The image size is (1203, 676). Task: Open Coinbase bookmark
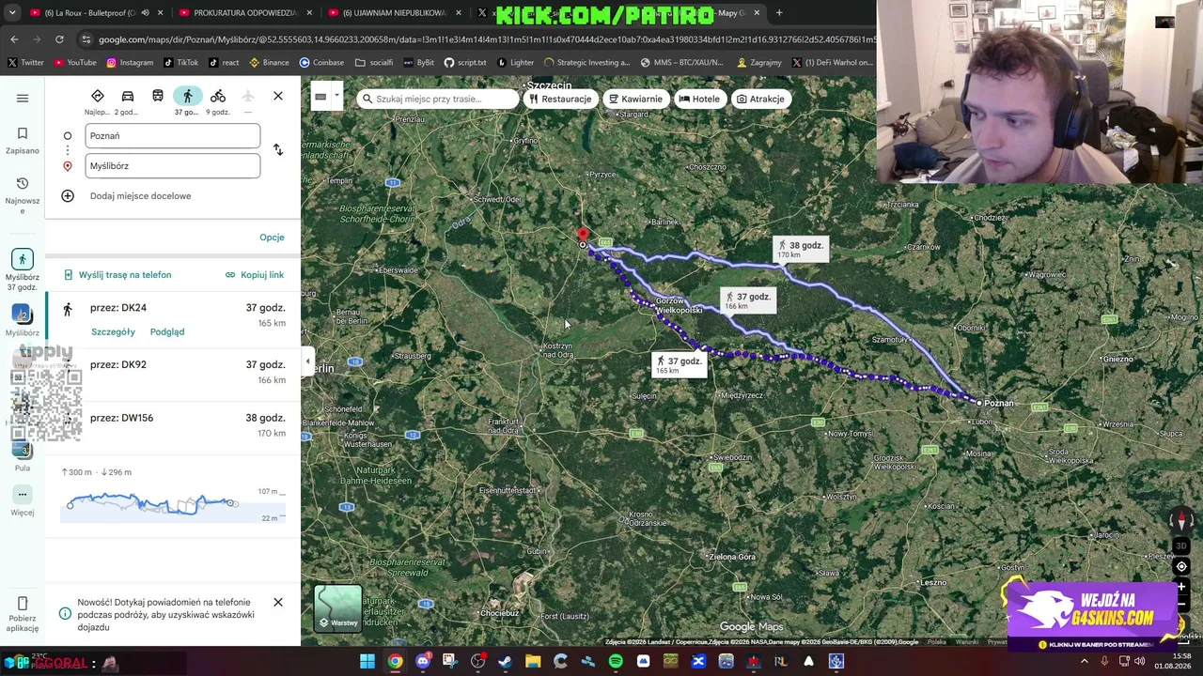point(321,63)
